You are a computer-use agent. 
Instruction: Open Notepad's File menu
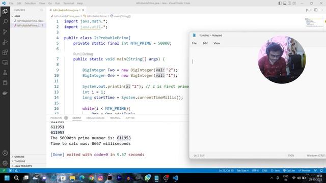[194, 43]
